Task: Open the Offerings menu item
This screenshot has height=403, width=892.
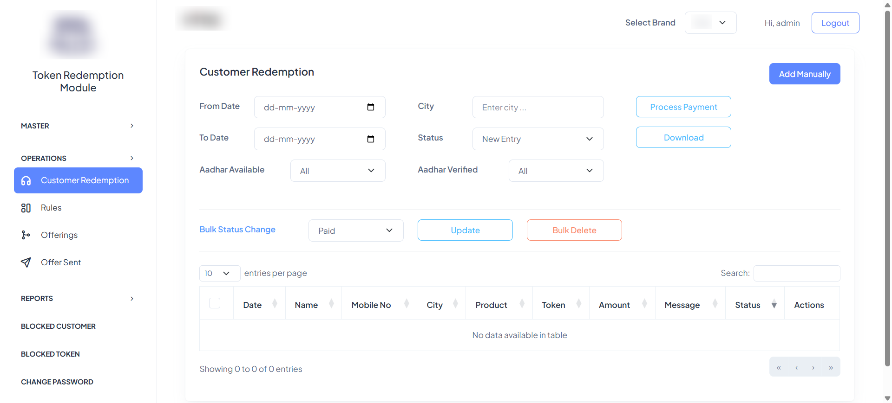Action: [x=78, y=235]
